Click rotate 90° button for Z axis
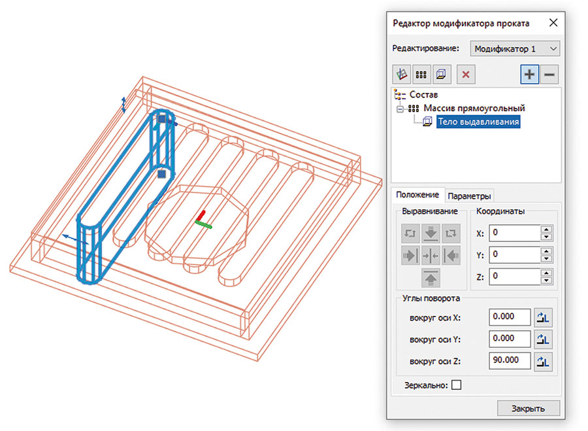Image resolution: width=588 pixels, height=431 pixels. [544, 361]
